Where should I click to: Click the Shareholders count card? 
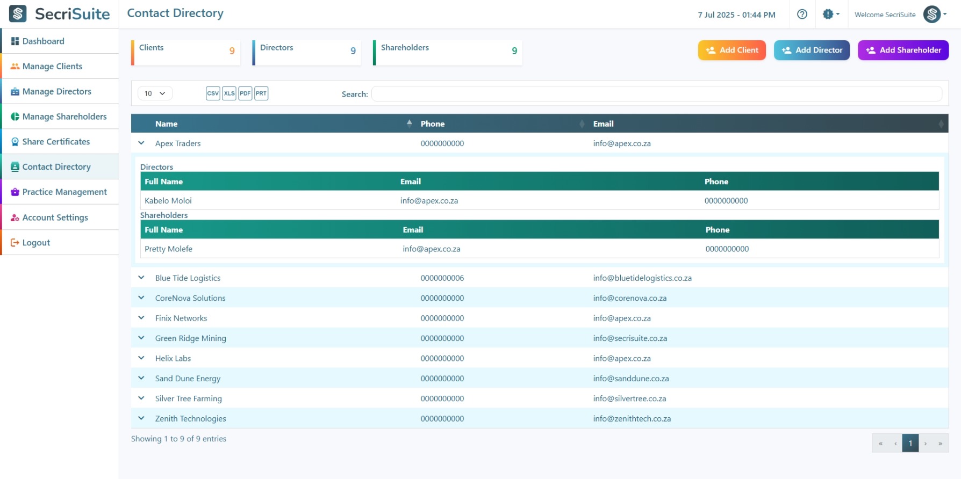(448, 52)
